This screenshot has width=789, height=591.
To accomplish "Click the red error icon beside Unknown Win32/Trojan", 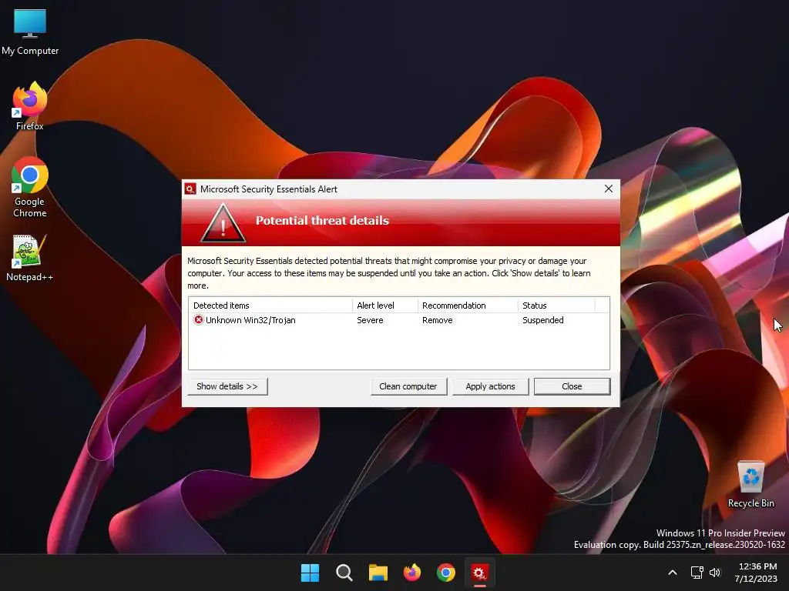I will pos(199,319).
